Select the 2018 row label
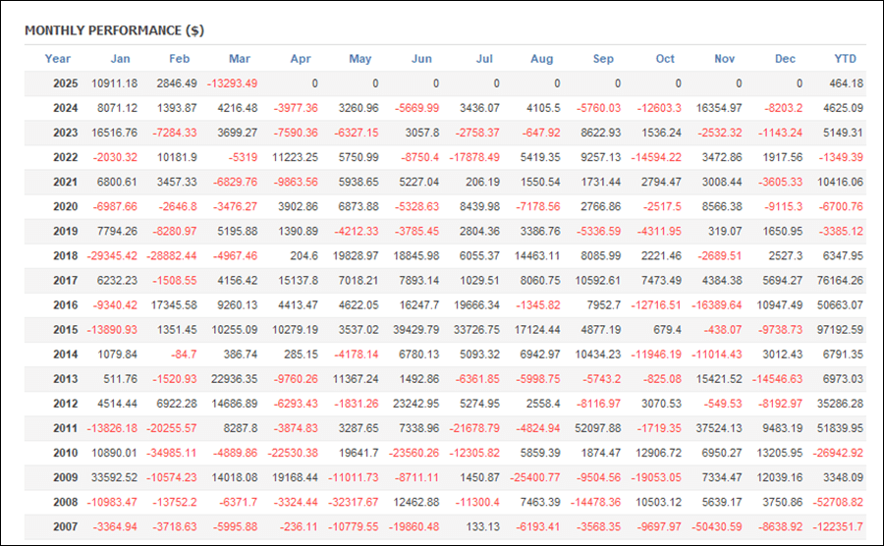This screenshot has width=884, height=546. (66, 255)
